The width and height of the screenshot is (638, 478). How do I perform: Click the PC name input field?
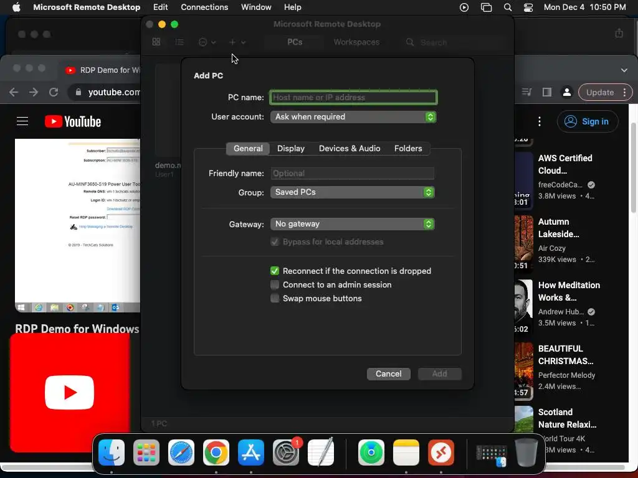coord(353,98)
